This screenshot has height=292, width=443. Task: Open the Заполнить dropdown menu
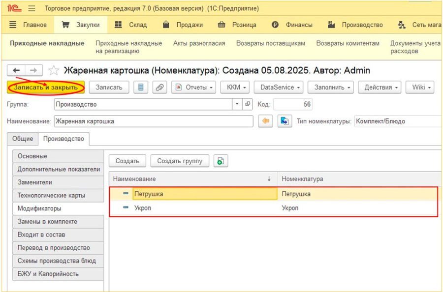point(331,88)
